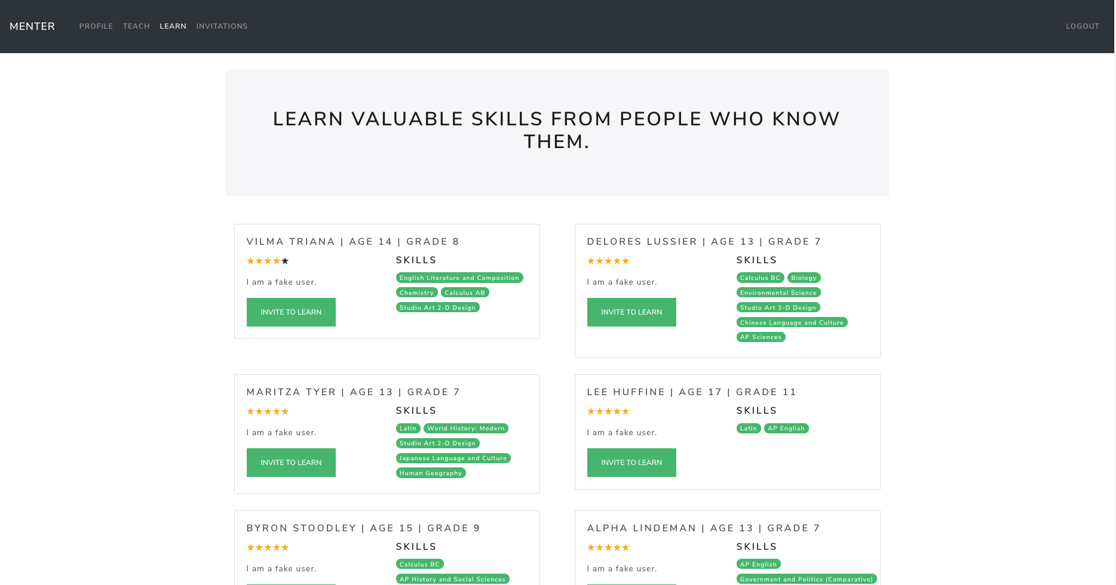Screen dimensions: 1116x585
Task: Click the Byron Stoodley card heading
Action: [x=363, y=528]
